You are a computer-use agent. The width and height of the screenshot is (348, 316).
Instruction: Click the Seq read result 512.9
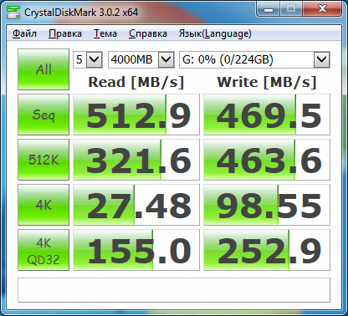point(136,115)
